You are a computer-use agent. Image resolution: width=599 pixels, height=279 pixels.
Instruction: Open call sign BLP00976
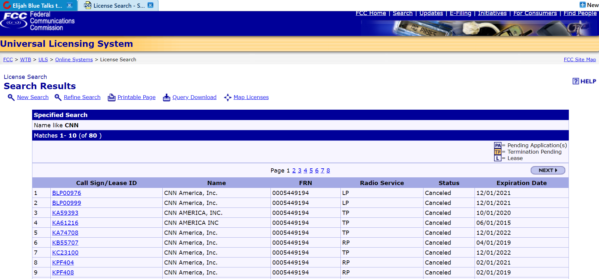pyautogui.click(x=66, y=193)
